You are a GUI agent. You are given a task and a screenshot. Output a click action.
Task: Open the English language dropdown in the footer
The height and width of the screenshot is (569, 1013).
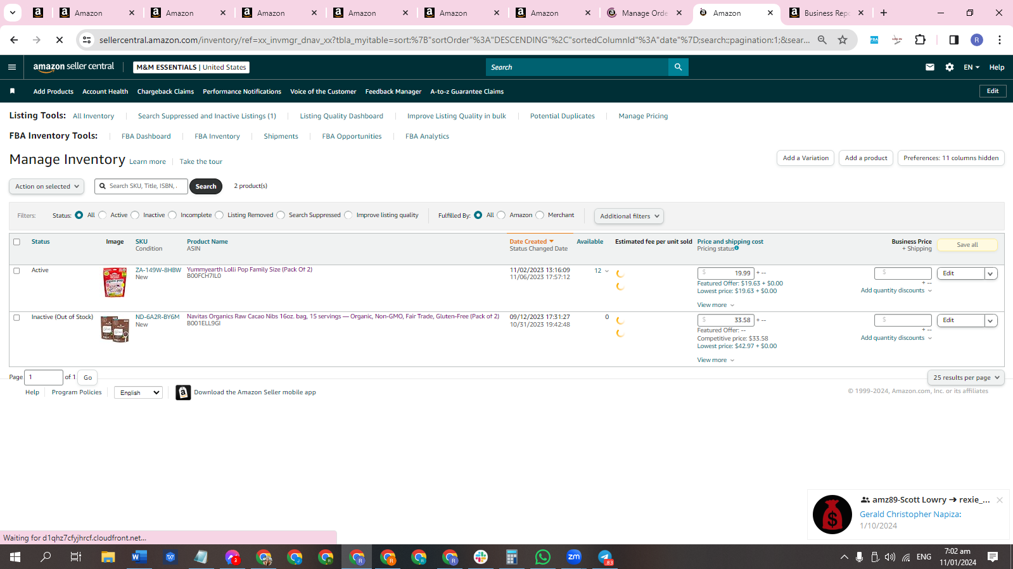tap(138, 392)
